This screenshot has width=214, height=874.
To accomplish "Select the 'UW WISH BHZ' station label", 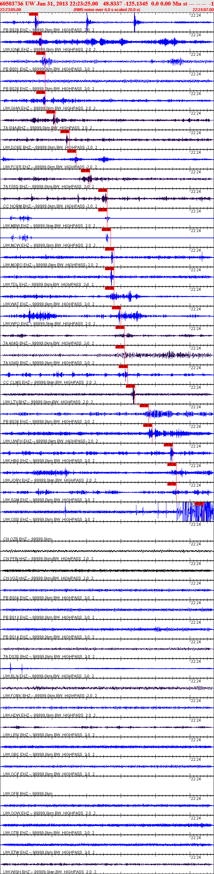I will tap(16, 872).
